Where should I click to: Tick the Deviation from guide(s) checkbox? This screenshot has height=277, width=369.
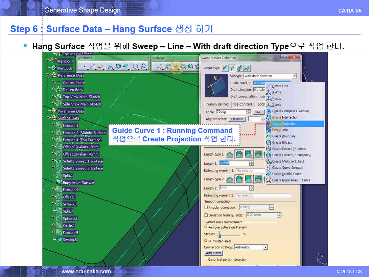206,215
